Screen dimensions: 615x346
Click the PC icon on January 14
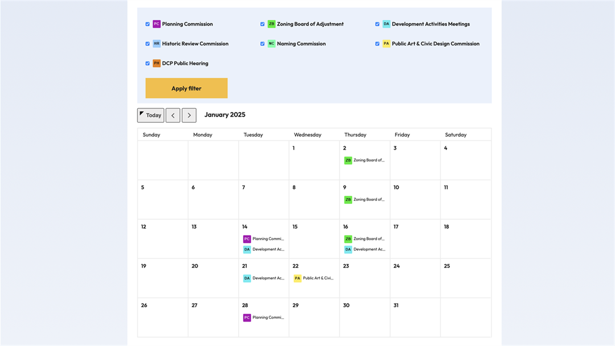coord(247,239)
